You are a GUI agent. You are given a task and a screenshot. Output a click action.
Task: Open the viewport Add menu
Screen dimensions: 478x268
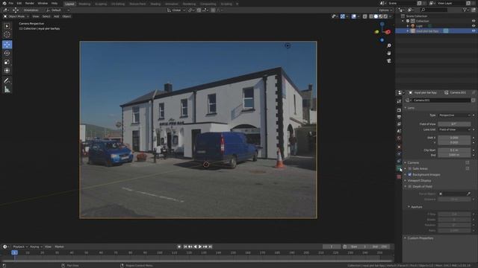coord(57,16)
